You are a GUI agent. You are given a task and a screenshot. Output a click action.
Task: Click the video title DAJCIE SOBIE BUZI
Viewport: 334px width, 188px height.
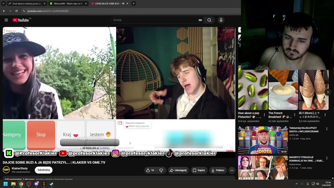pyautogui.click(x=54, y=162)
